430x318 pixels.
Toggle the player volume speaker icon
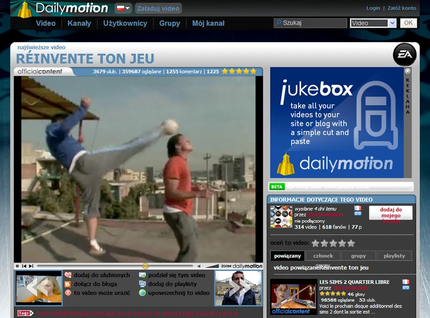point(199,266)
